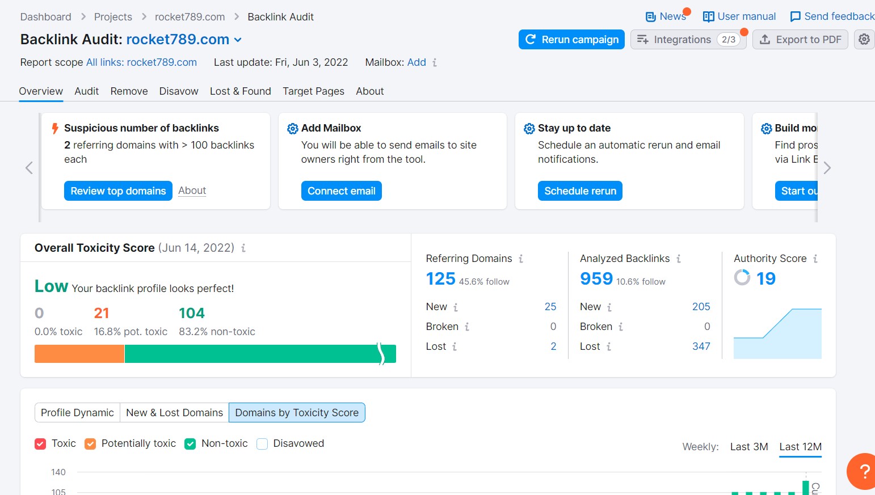Open the About tab
The width and height of the screenshot is (875, 495).
(x=370, y=91)
